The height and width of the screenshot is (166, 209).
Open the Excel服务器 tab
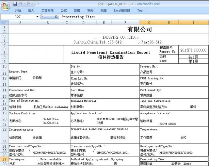tap(122, 10)
